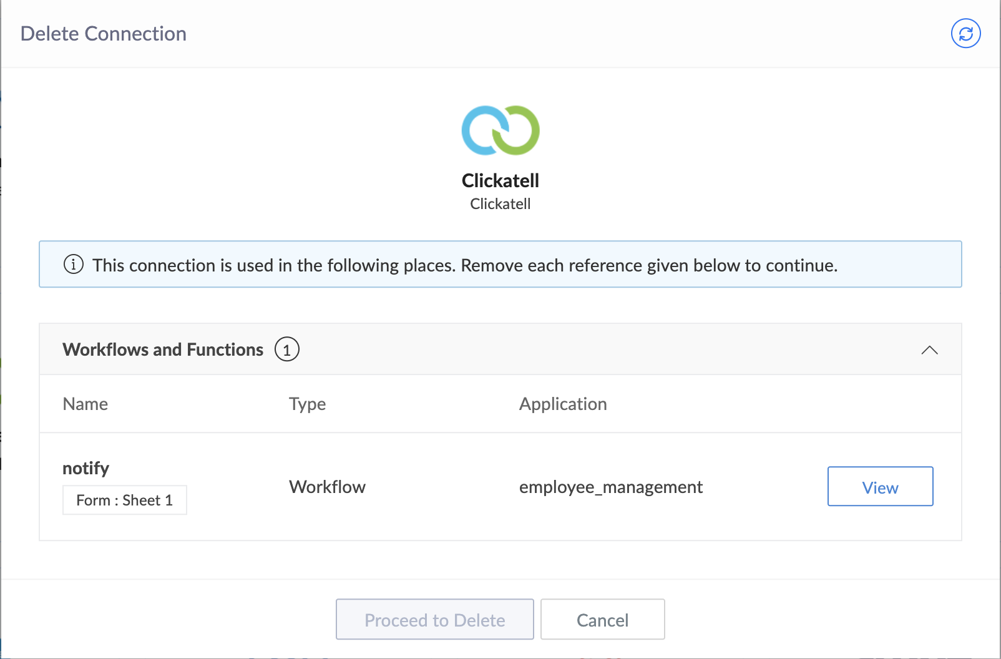Collapse the Workflows and Functions section

[x=929, y=349]
